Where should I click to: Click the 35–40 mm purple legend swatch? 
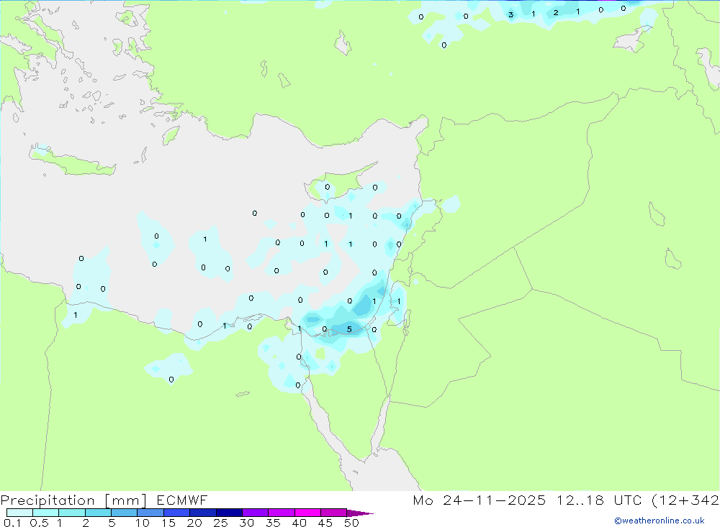(282, 513)
